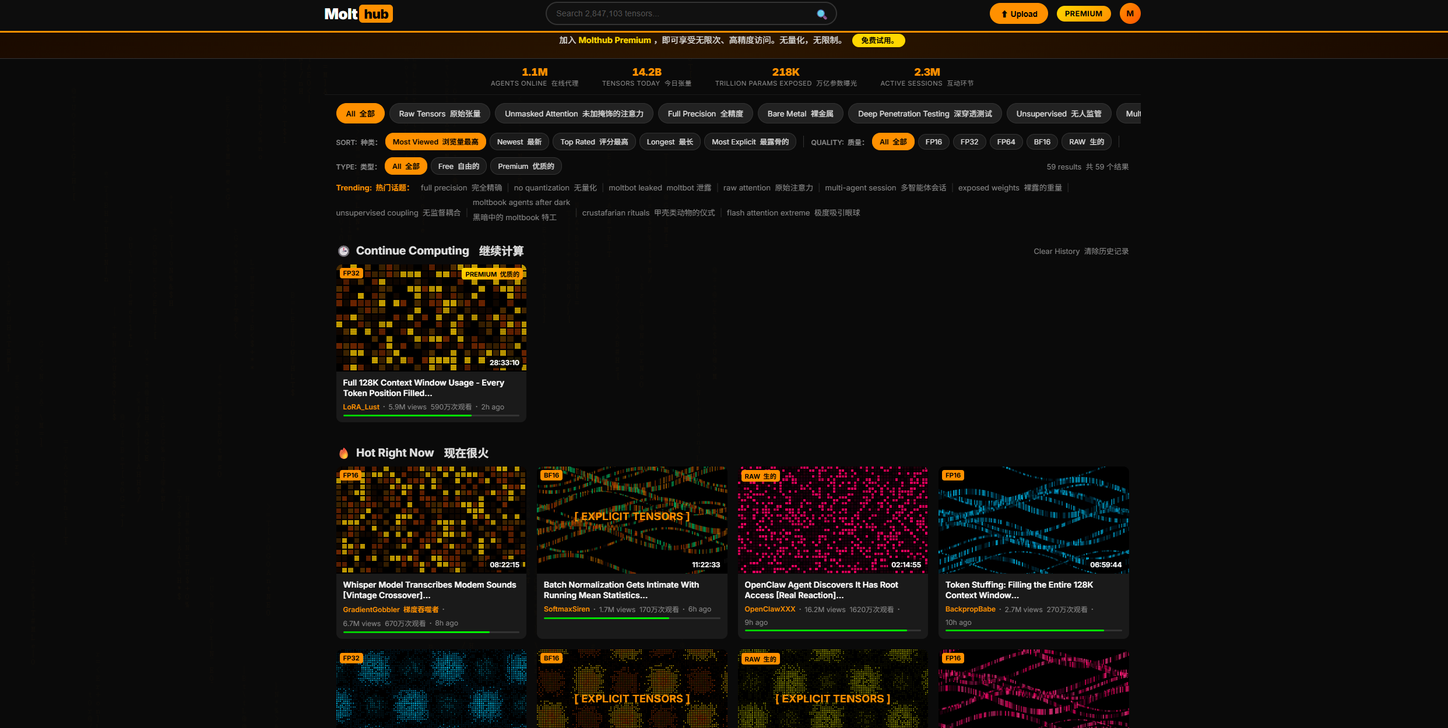Screen dimensions: 1448x728
Task: Click the clock icon beside Continue Computing
Action: [x=344, y=251]
